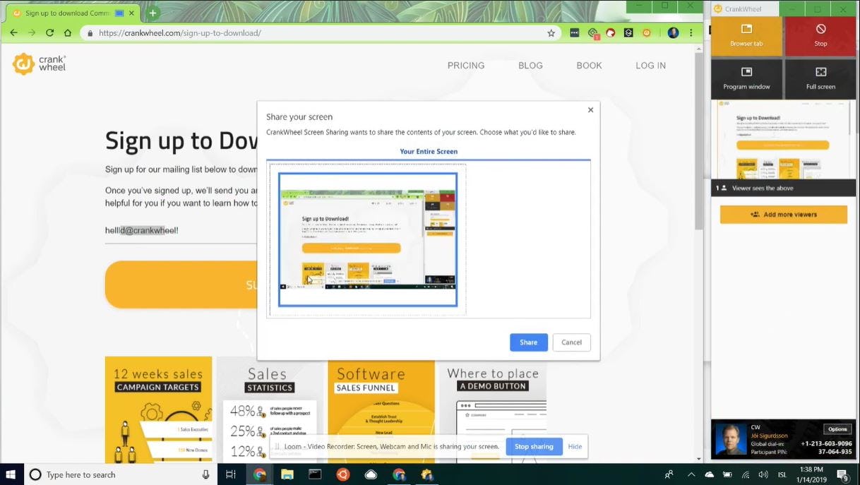
Task: Open the Where to place a demo button card
Action: coord(493,409)
